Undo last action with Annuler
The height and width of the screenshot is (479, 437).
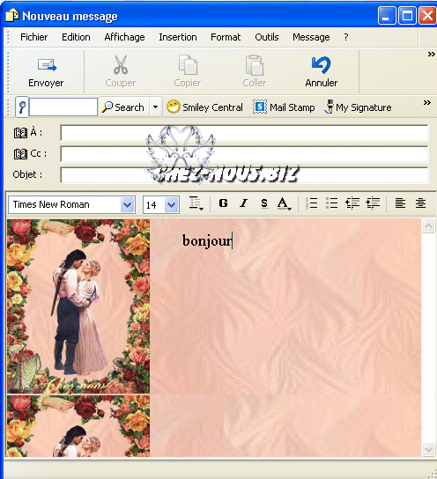322,72
